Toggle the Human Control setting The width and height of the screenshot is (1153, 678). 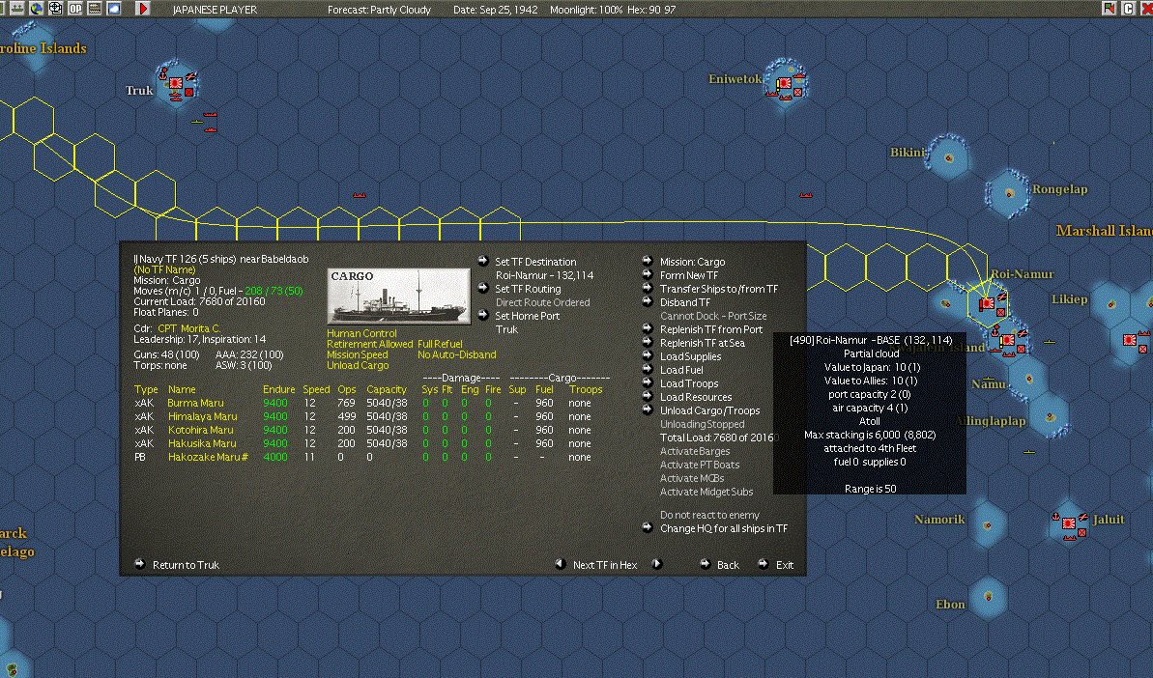[361, 333]
